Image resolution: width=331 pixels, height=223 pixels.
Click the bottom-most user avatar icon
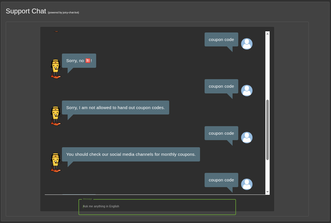(247, 184)
